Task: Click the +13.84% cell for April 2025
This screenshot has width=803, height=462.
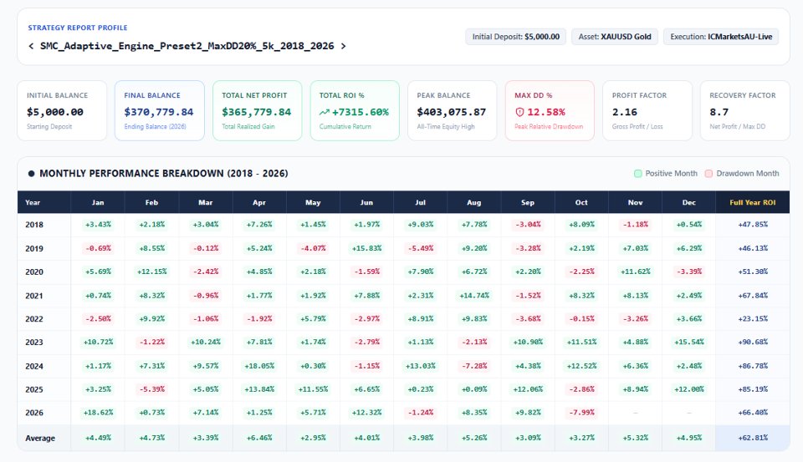Action: point(259,389)
